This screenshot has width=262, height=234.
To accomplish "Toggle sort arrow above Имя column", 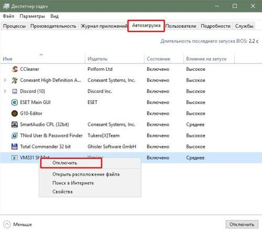I will (41, 55).
